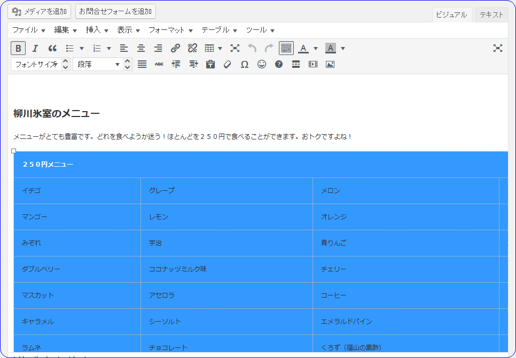
Task: Undo the last action
Action: coord(252,49)
